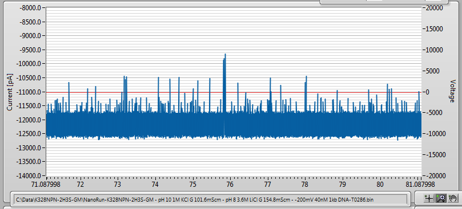The width and height of the screenshot is (462, 209).
Task: Open the magnifier zoom tool palette
Action: pos(441,199)
